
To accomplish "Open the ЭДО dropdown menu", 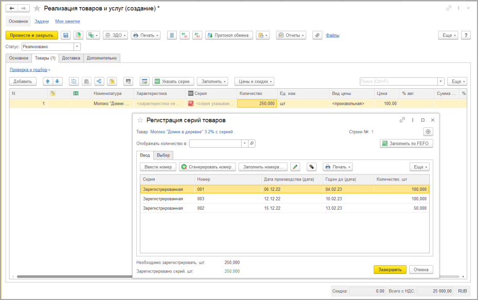I will tap(116, 35).
